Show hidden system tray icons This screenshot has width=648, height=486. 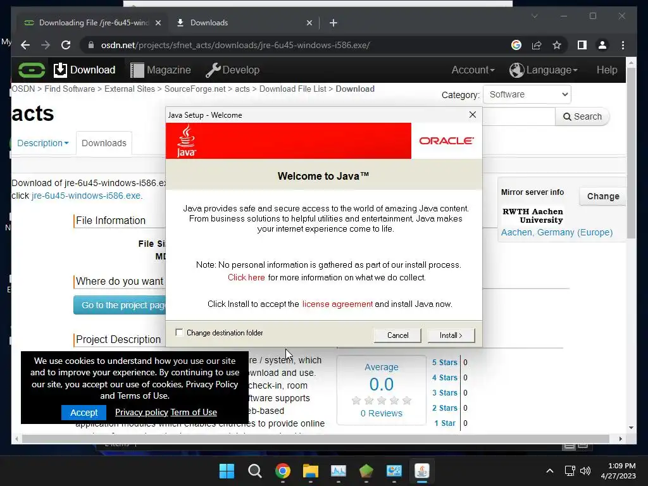(x=550, y=471)
